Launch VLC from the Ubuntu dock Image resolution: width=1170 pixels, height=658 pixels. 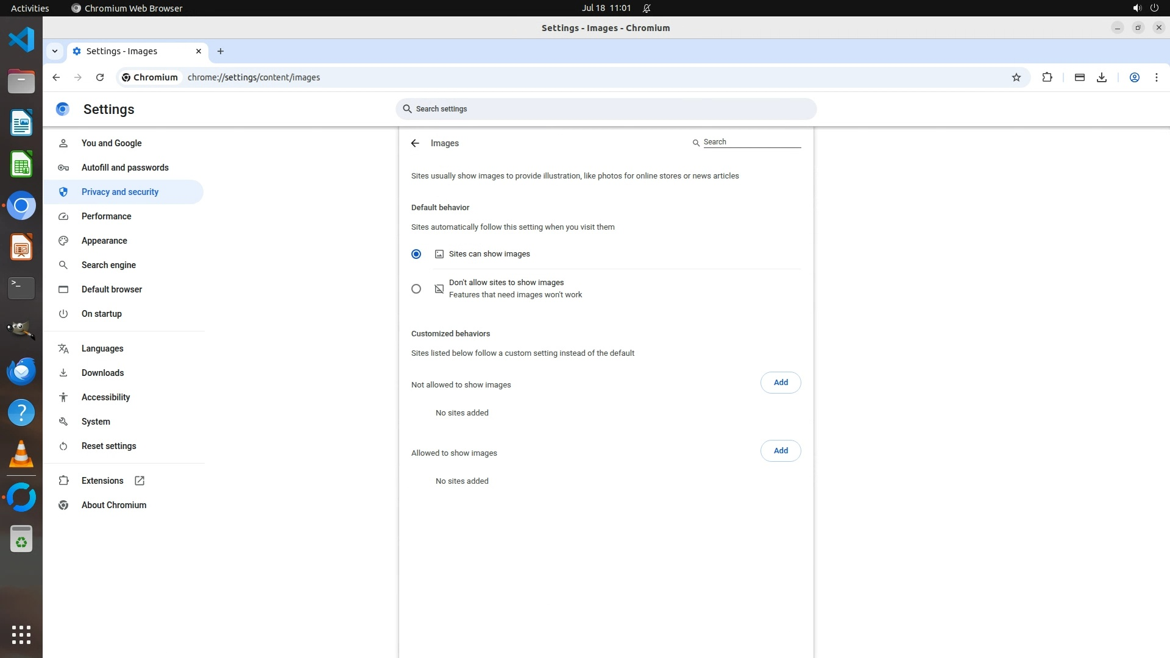coord(21,455)
